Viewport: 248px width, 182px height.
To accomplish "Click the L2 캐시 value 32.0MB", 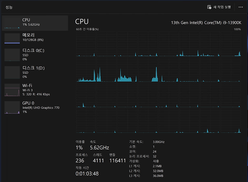I will tap(158, 171).
